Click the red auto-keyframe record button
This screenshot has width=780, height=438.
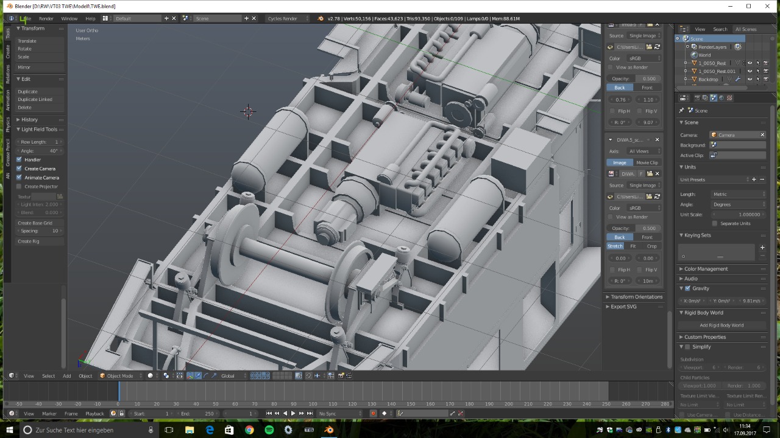(373, 414)
